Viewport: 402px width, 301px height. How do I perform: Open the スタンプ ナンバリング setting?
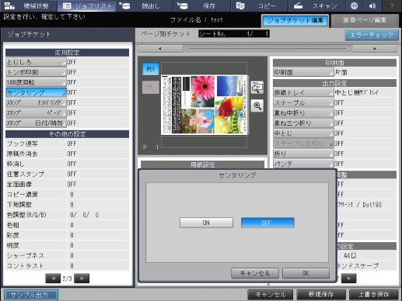[x=36, y=102]
